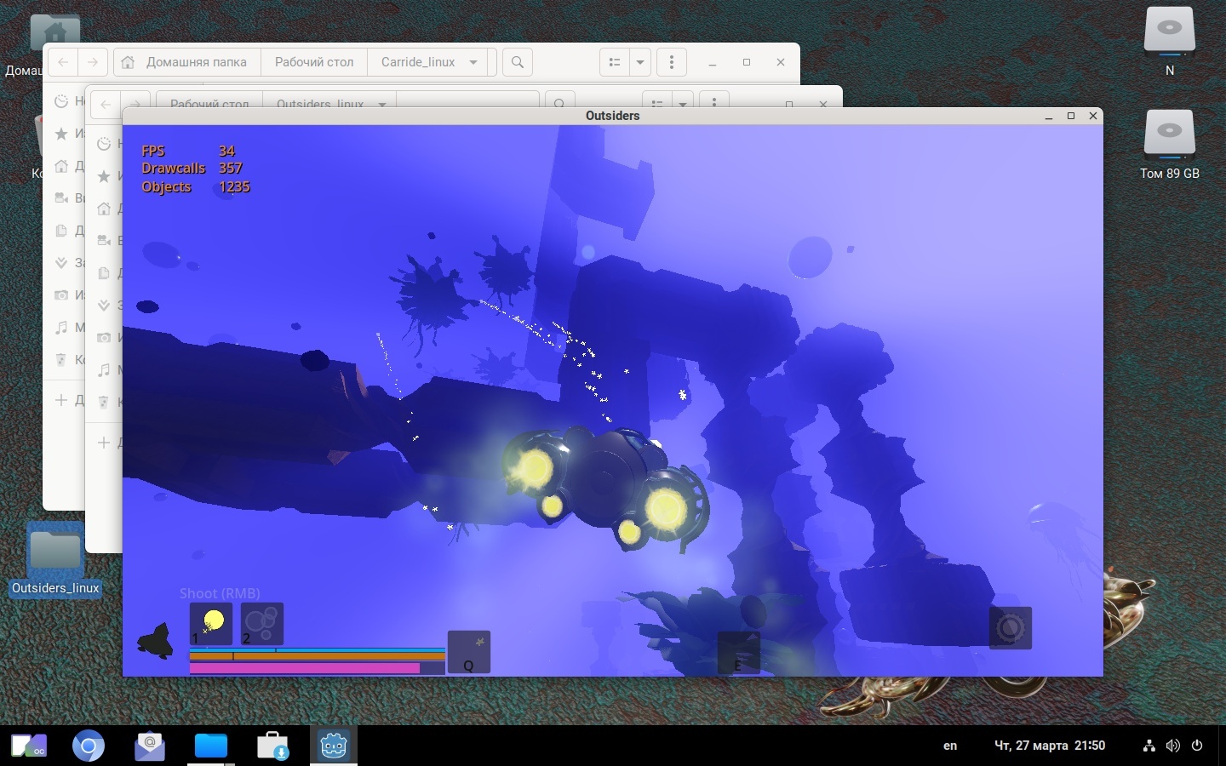
Task: Click the Objects count 1235
Action: click(x=234, y=187)
